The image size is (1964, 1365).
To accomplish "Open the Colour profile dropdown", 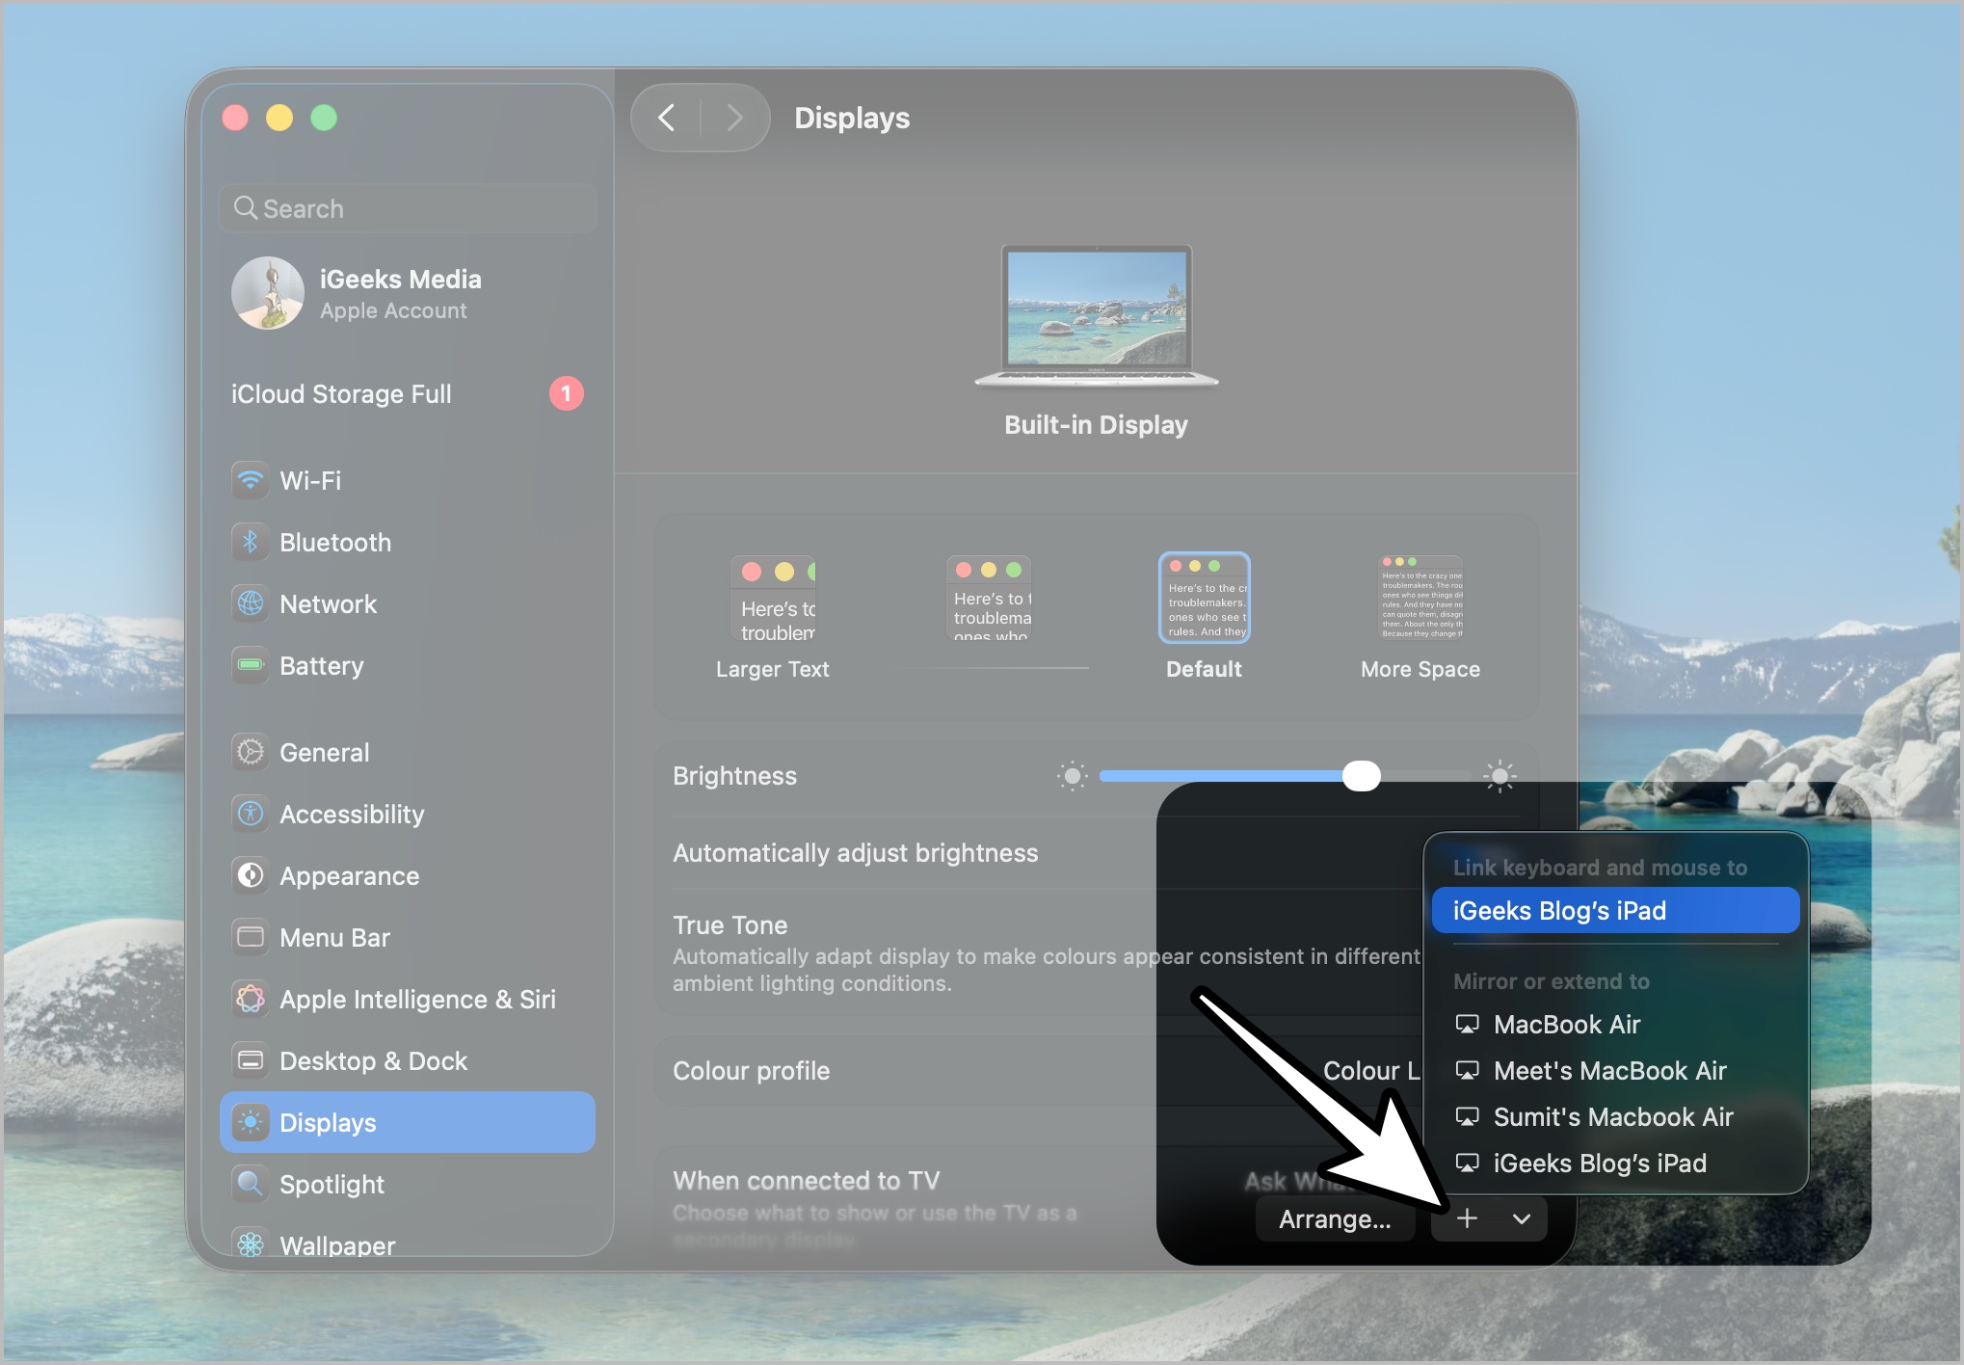I will pos(1378,1070).
